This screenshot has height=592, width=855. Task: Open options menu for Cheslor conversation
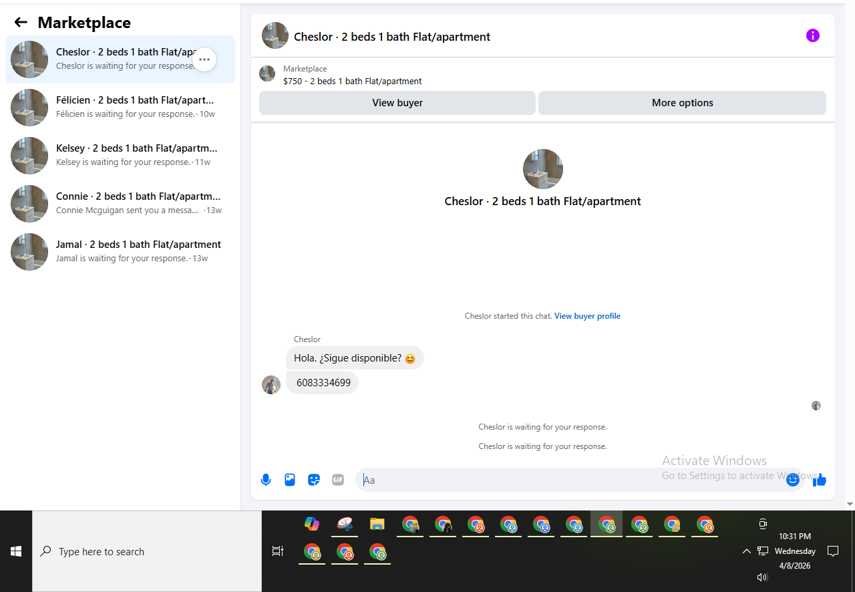(x=204, y=59)
